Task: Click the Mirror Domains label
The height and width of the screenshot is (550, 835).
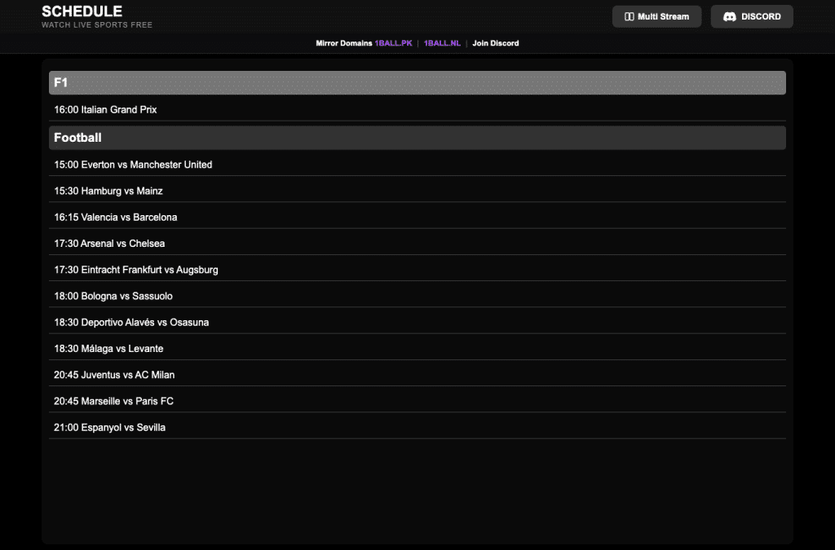Action: pyautogui.click(x=344, y=43)
